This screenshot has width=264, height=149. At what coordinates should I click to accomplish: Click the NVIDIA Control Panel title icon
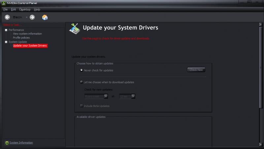[4, 3]
